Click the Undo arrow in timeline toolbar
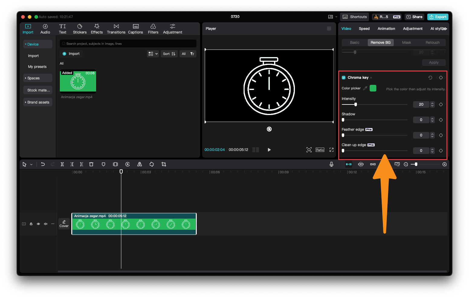The width and height of the screenshot is (469, 298). (x=43, y=164)
